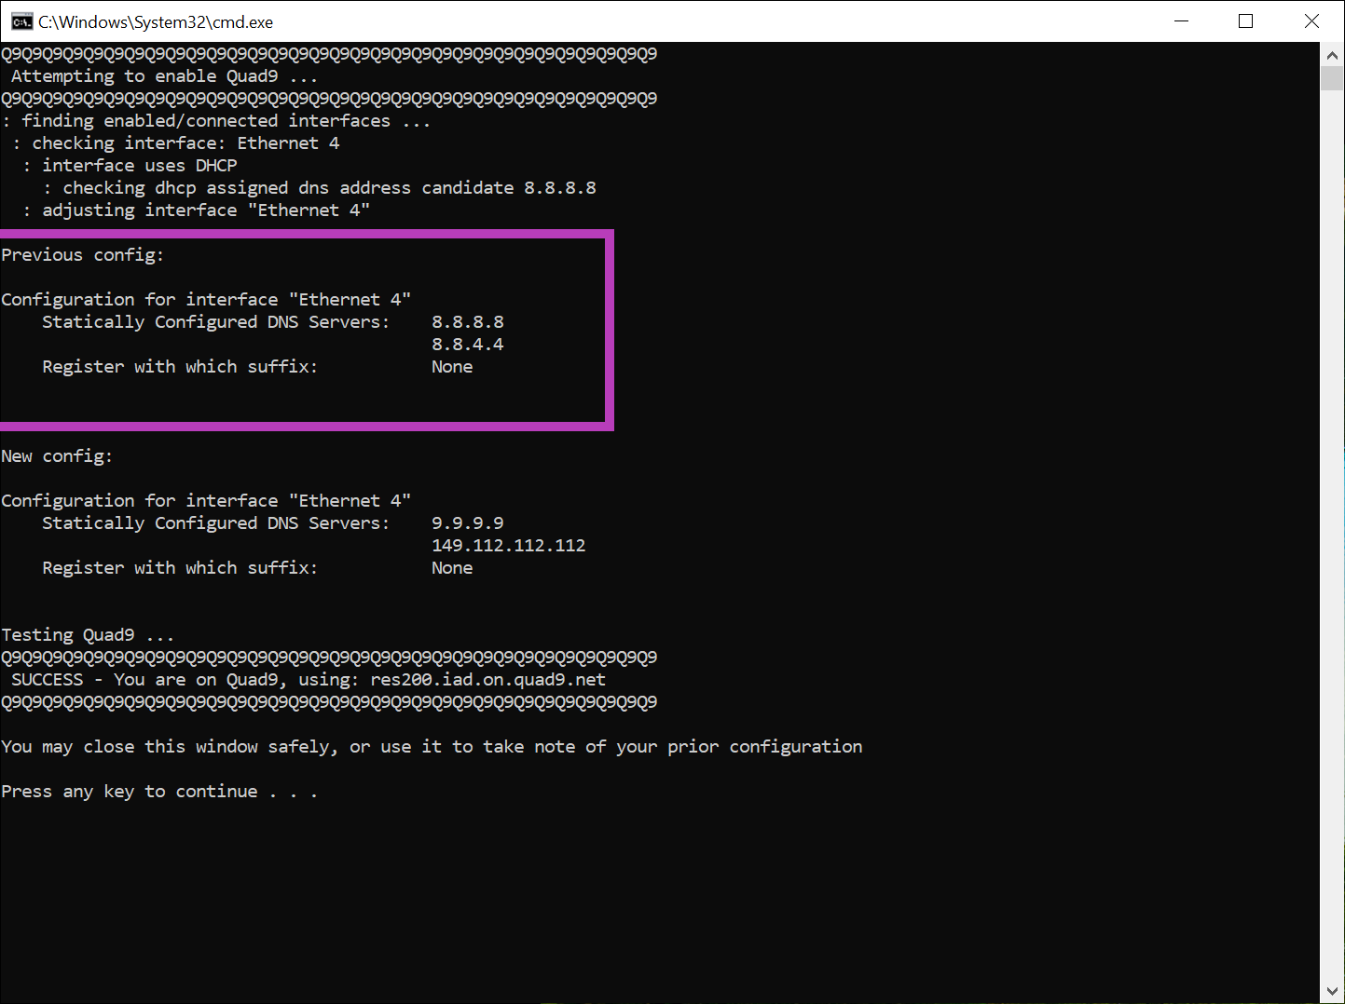
Task: Click the text "finding enabled/connected interfaces ..."
Action: pos(226,121)
